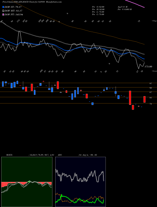The height and width of the screenshot is (207, 157).
Task: Select the 'DOW PT: 148.94' legend text
Action: (x=14, y=14)
